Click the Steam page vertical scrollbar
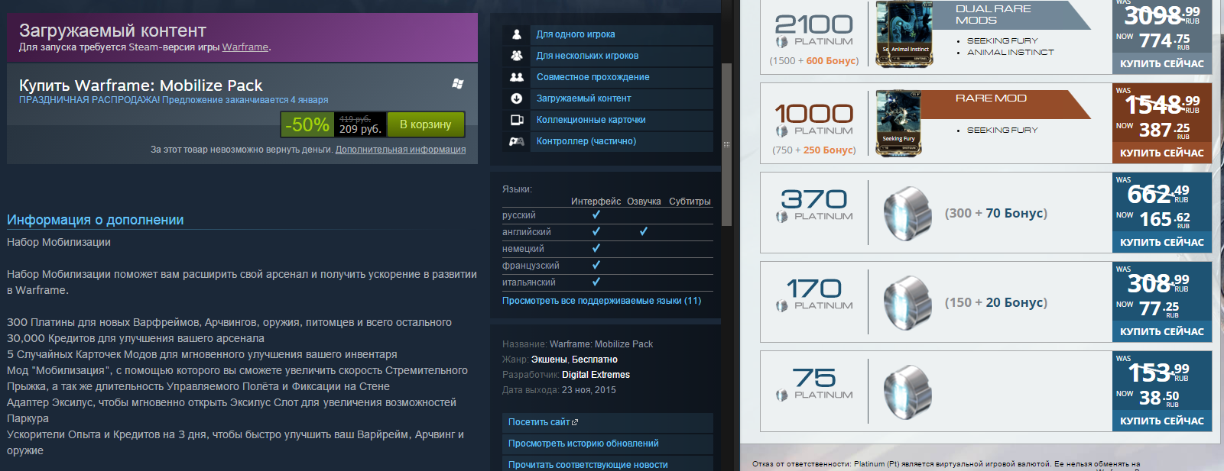Screen dimensions: 1224x471 point(727,144)
